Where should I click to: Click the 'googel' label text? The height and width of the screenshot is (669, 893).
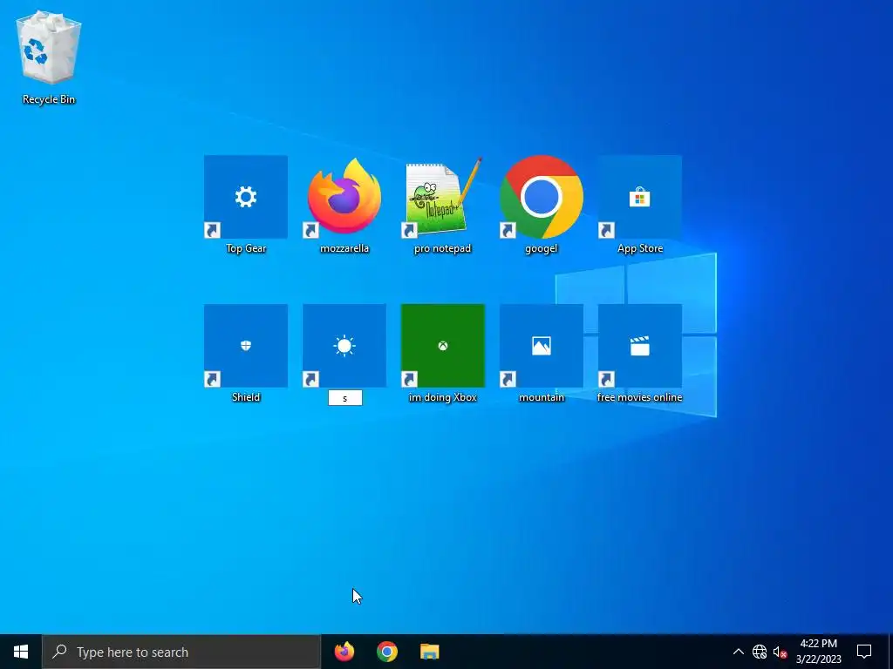point(541,248)
